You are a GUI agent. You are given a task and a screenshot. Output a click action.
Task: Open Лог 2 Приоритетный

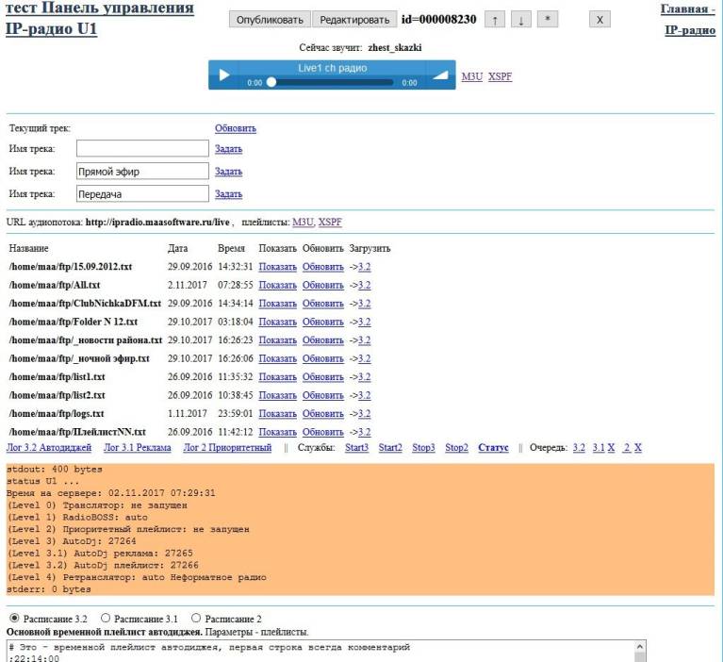coord(227,448)
